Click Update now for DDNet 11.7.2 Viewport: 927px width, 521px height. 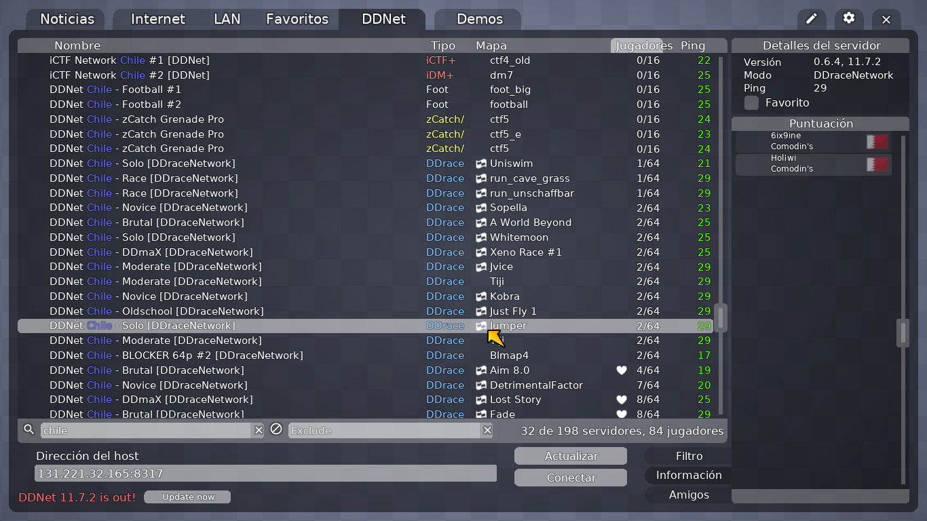coord(187,497)
